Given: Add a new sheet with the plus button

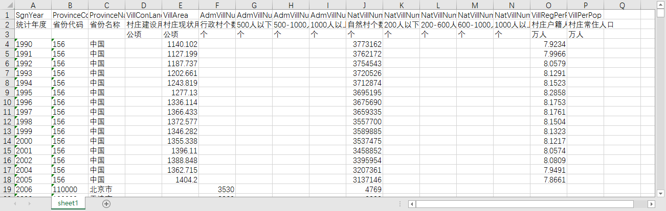Looking at the screenshot, I should click(106, 203).
